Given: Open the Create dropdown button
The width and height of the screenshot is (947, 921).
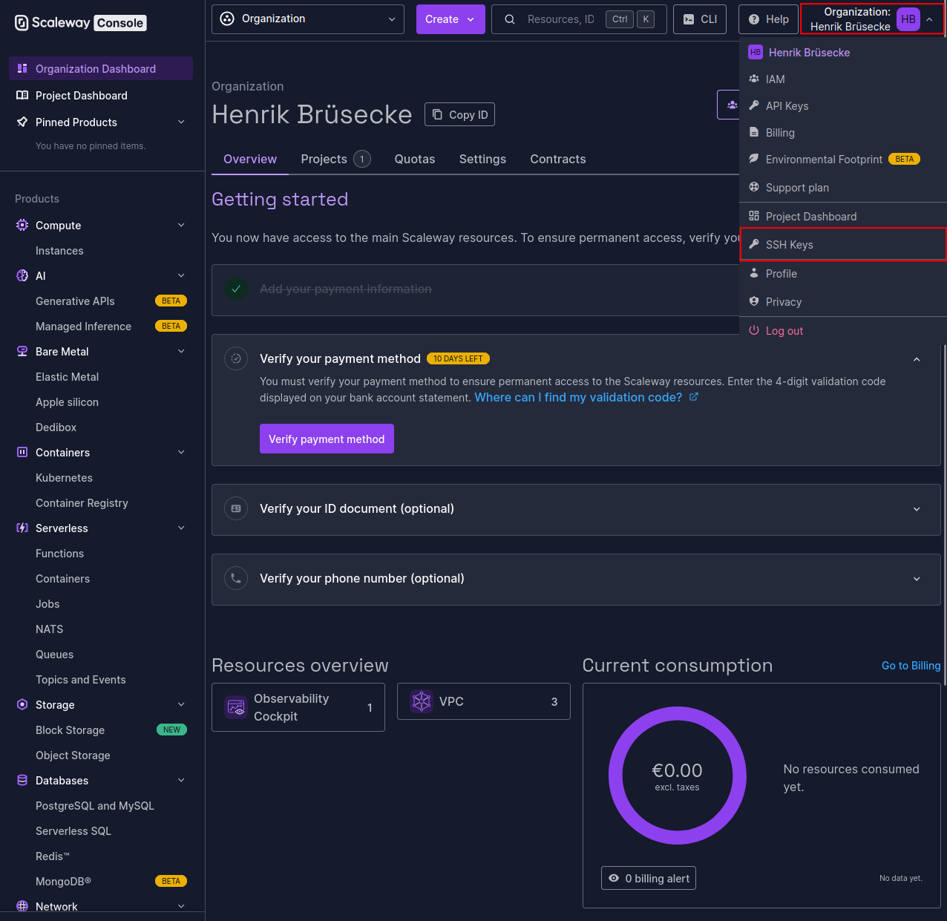Looking at the screenshot, I should point(450,19).
